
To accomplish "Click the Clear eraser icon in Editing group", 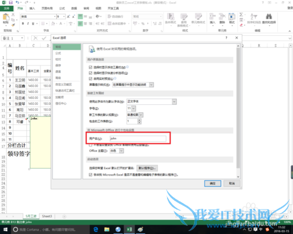I will tap(241, 25).
